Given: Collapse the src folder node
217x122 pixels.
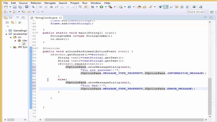Looking at the screenshot, I should coord(11,37).
